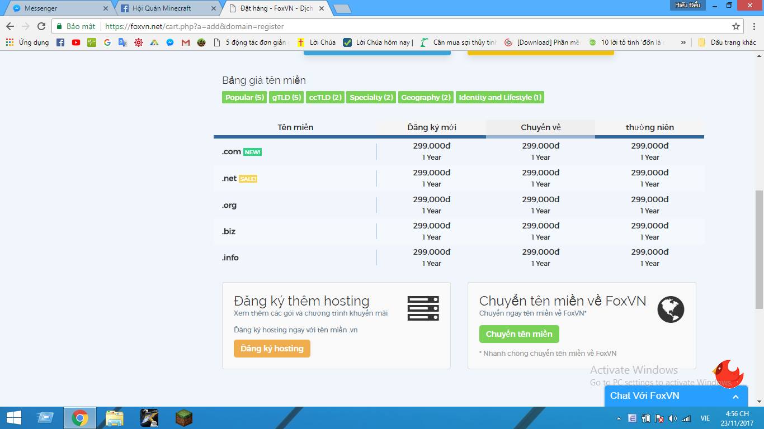Reload the current page
Image resolution: width=764 pixels, height=429 pixels.
tap(41, 26)
